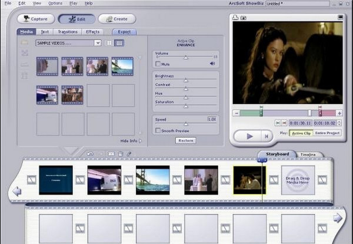
Task: Click the go-to-start button beside Play
Action: click(x=267, y=136)
